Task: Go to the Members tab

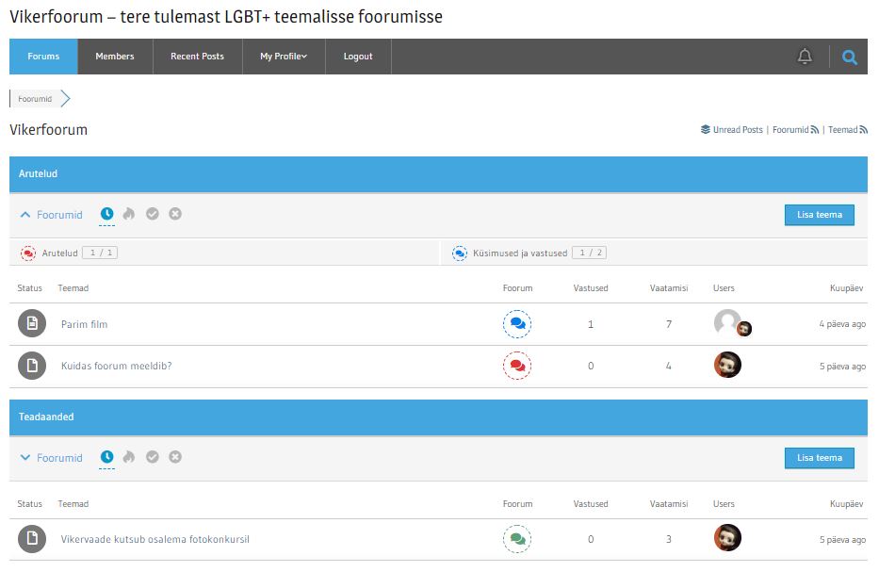Action: (115, 57)
